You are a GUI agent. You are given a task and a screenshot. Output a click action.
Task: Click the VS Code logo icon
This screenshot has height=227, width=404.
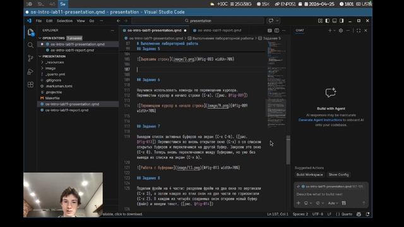tap(29, 21)
